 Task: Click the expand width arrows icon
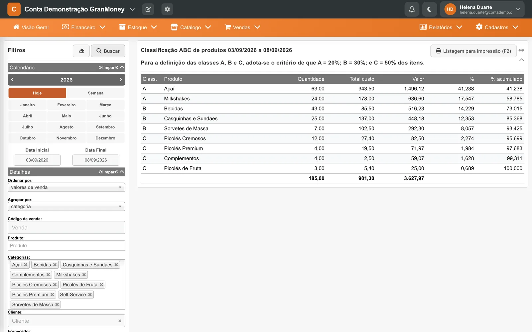(x=521, y=50)
